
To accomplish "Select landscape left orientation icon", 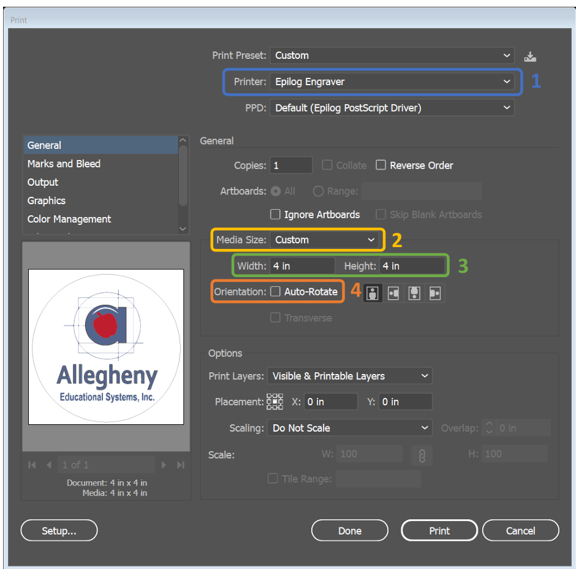I will pos(393,293).
